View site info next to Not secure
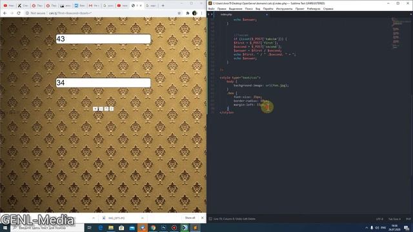This screenshot has height=232, width=413. click(27, 13)
